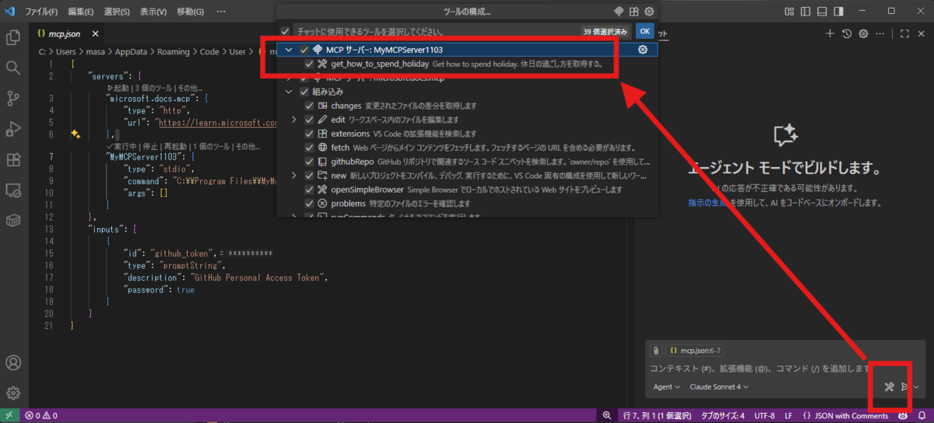The image size is (934, 423).
Task: Open the Search view in activity bar
Action: point(13,68)
